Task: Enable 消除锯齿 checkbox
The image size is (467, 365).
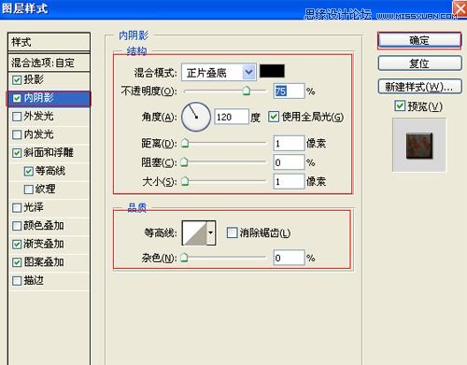Action: pyautogui.click(x=232, y=232)
